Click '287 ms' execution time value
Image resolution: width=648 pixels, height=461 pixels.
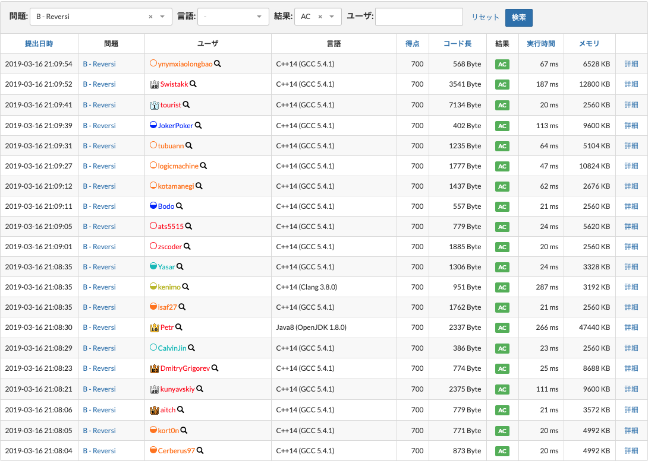click(547, 287)
